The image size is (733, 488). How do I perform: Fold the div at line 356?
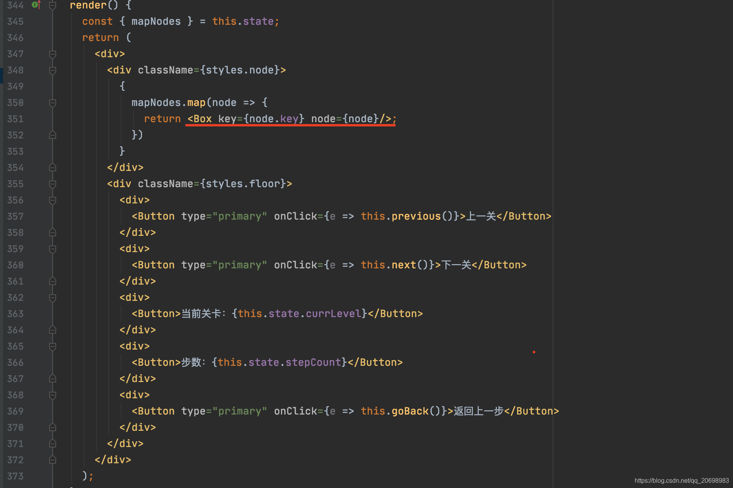coord(53,200)
